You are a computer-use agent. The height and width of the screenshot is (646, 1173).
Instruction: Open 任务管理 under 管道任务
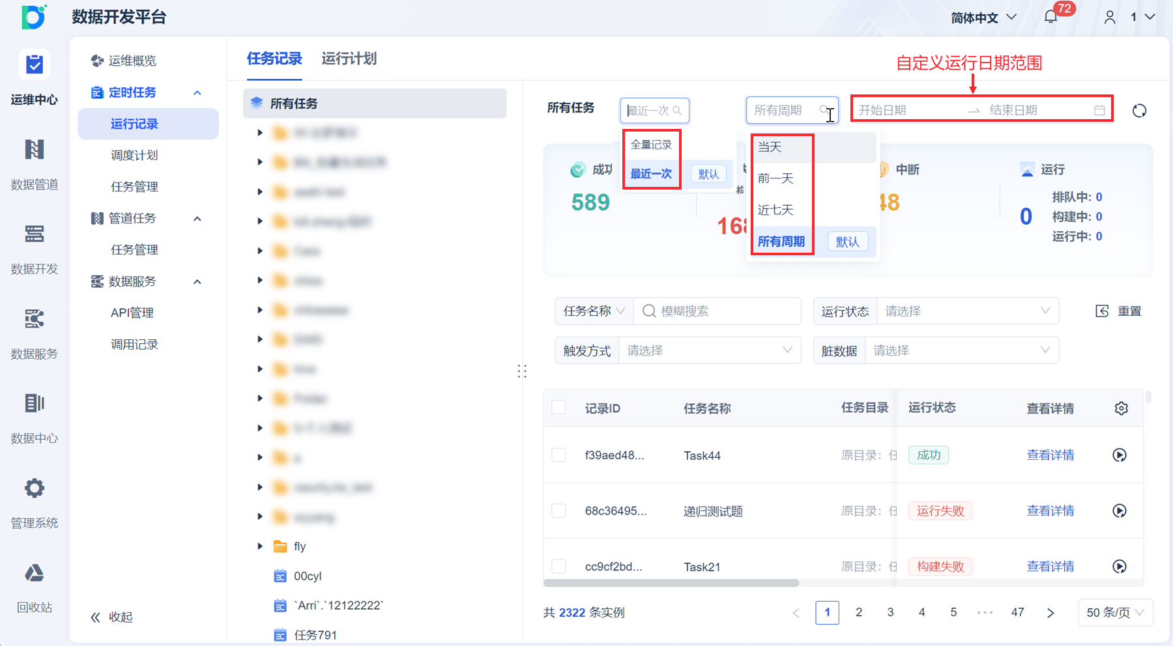tap(134, 249)
